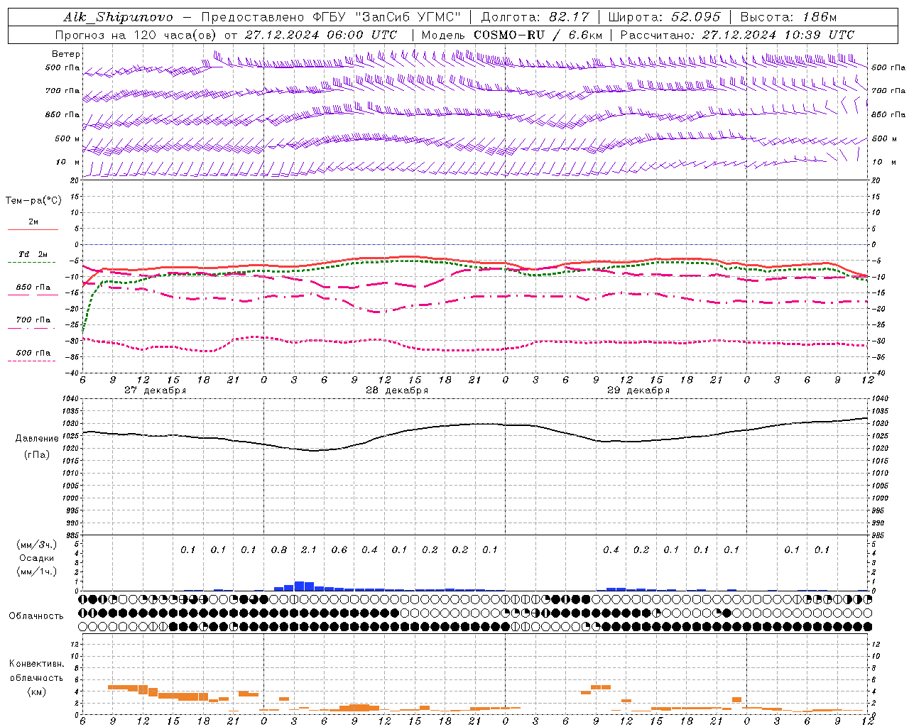Click the 'Широта: 52.095' latitude value
The width and height of the screenshot is (909, 727).
coord(665,17)
